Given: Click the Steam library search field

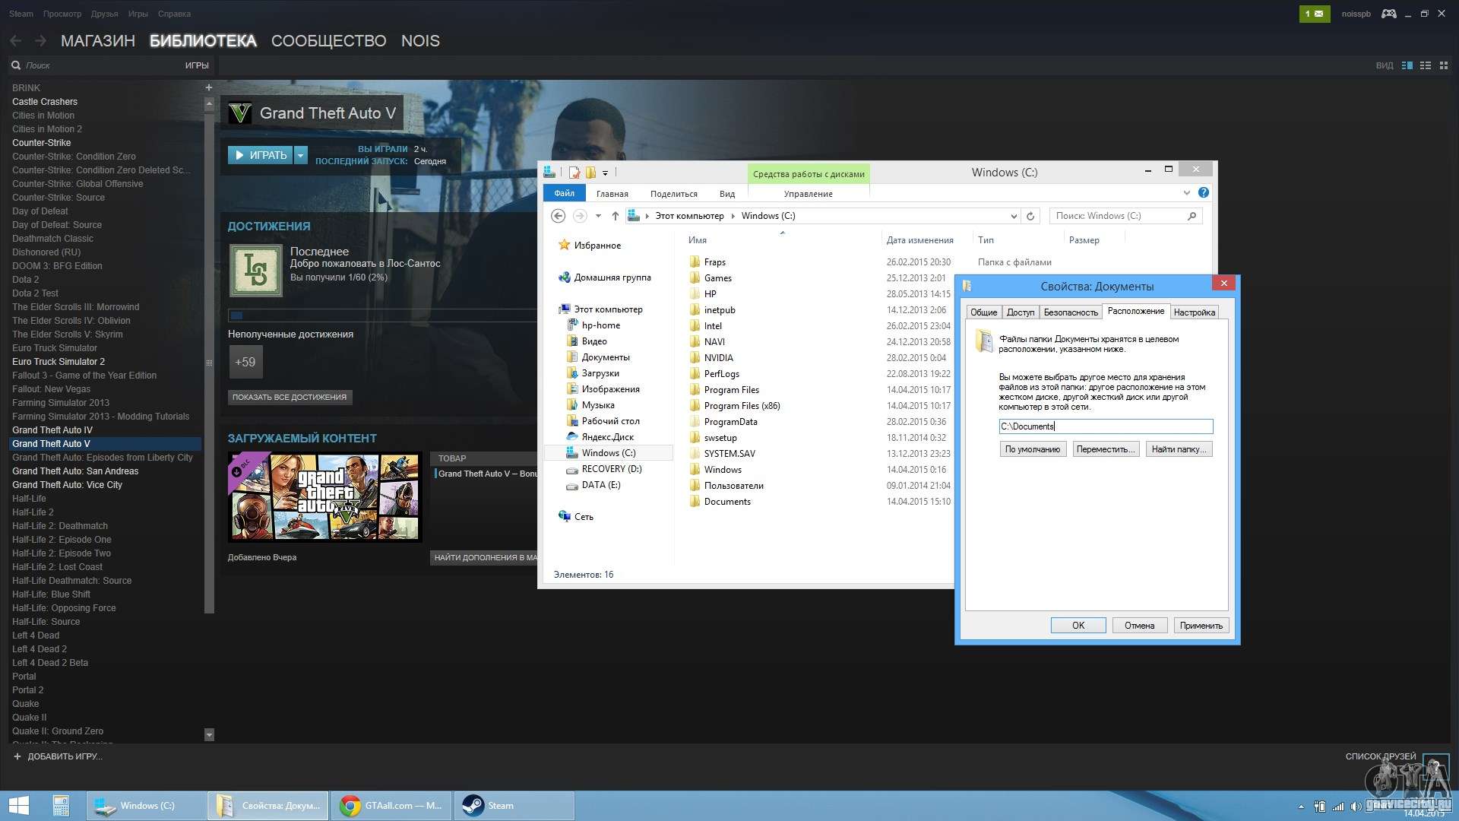Looking at the screenshot, I should 99,65.
